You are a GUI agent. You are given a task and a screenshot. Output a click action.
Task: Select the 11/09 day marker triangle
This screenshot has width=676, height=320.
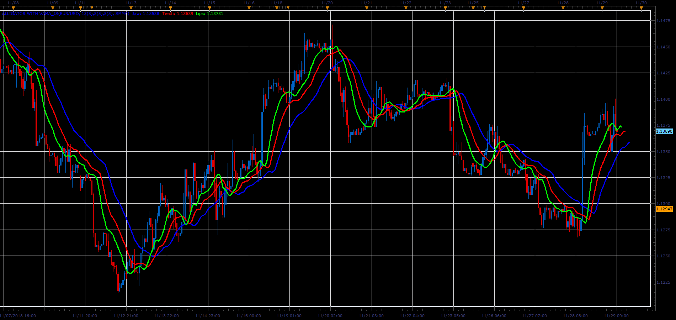pyautogui.click(x=53, y=8)
